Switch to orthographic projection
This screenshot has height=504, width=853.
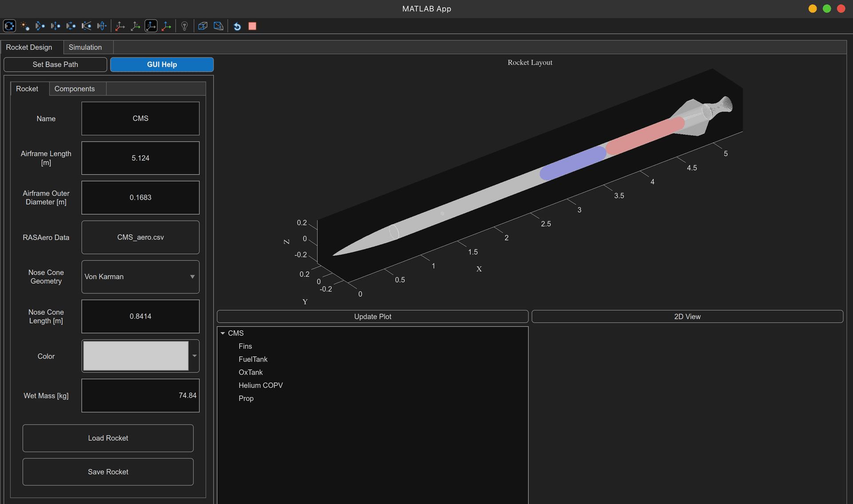(203, 26)
